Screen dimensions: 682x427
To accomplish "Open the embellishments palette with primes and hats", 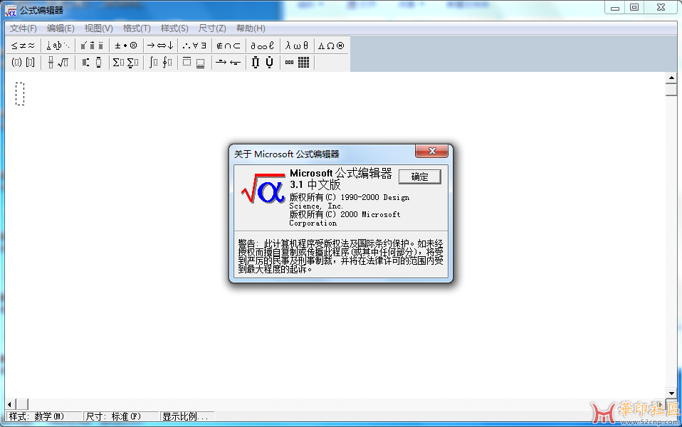I will click(x=92, y=46).
